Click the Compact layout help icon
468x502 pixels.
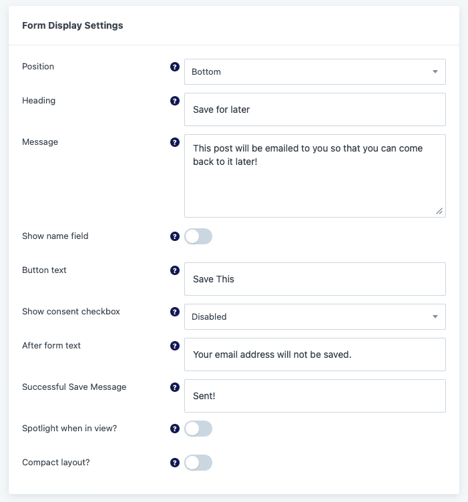pos(174,463)
